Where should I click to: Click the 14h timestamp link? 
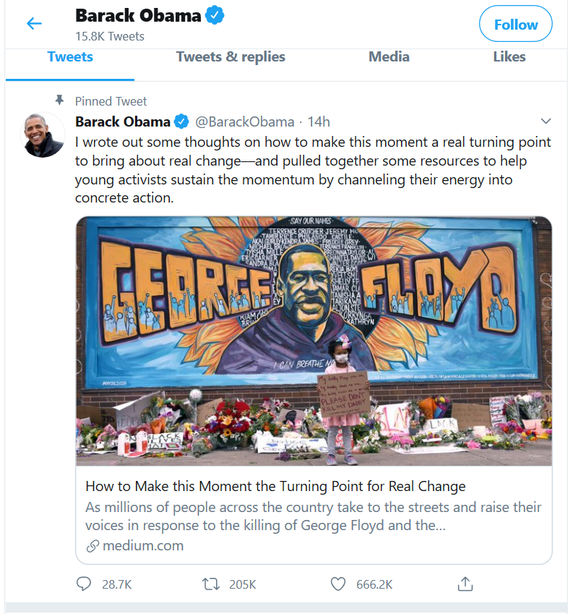pyautogui.click(x=319, y=121)
